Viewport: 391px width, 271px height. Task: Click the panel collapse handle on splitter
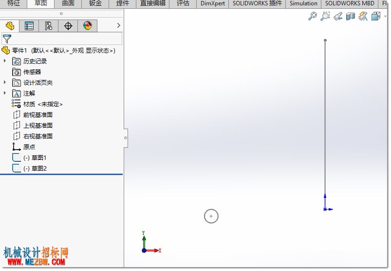pos(126,138)
